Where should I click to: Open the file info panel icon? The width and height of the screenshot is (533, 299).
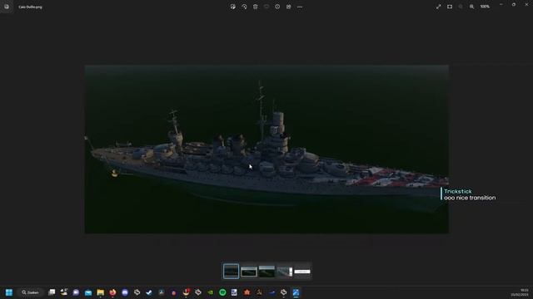277,7
